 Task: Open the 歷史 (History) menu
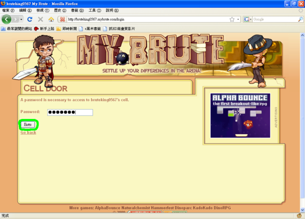(60, 10)
